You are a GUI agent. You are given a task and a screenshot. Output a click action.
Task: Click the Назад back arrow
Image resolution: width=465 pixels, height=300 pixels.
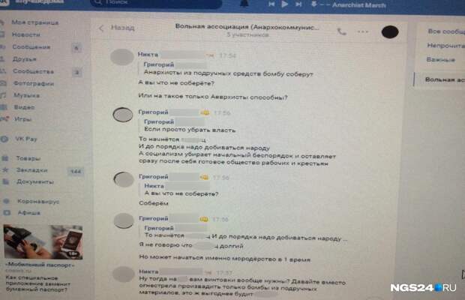pyautogui.click(x=100, y=28)
